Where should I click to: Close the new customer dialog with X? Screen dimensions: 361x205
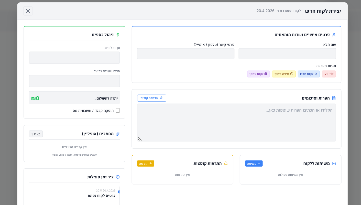point(28,11)
